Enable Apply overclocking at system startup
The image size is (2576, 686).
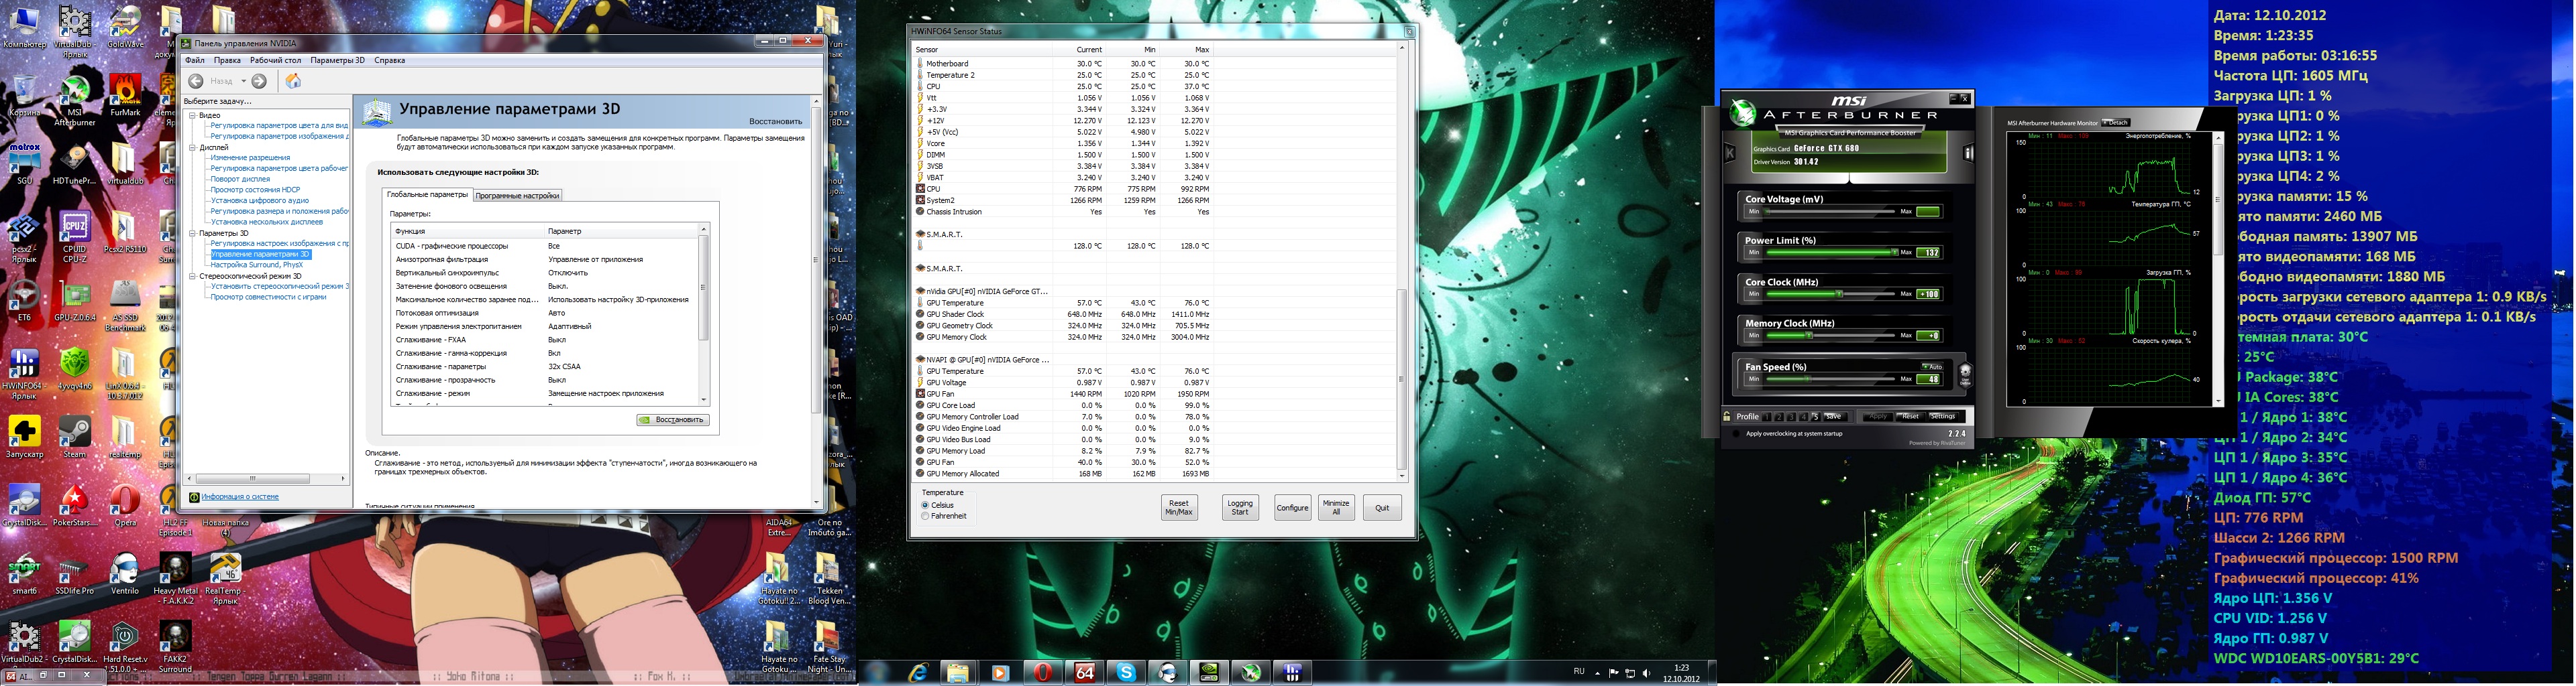click(x=1736, y=433)
